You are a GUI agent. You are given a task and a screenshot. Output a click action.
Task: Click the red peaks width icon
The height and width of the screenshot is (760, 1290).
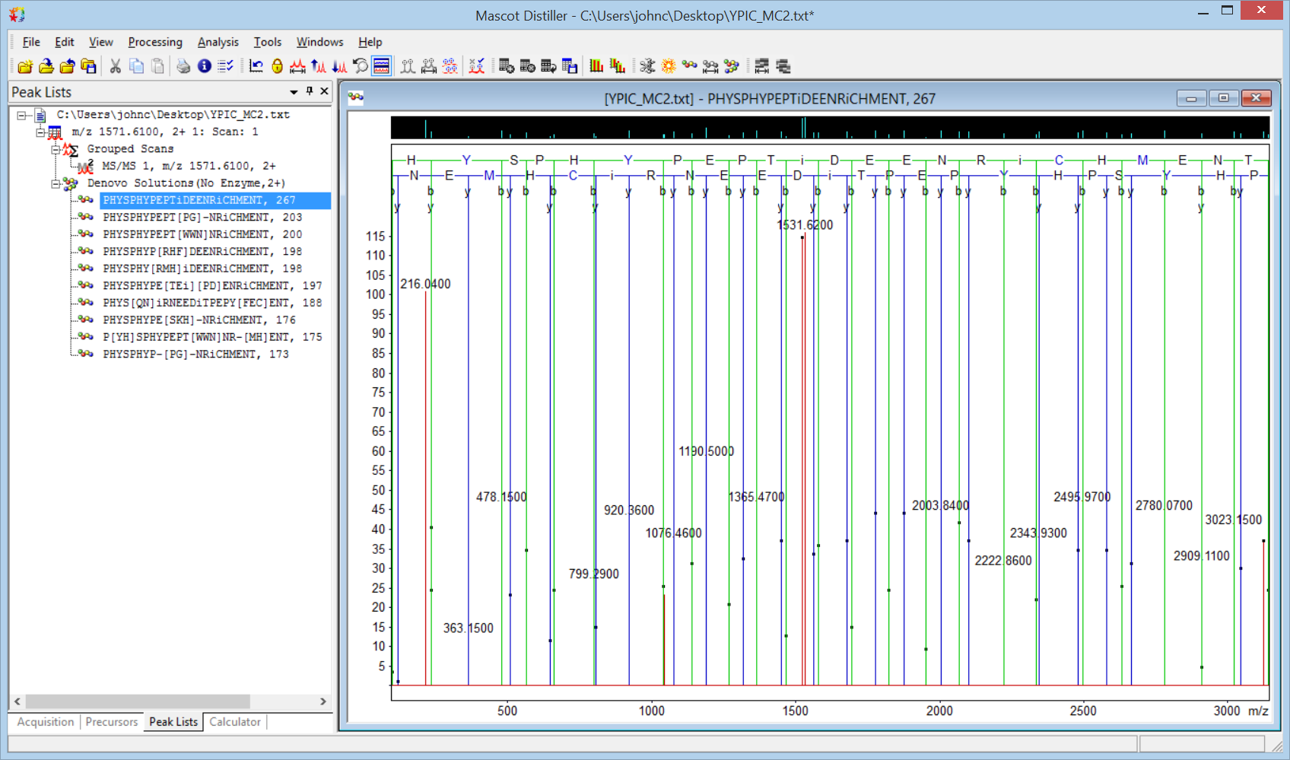coord(297,66)
